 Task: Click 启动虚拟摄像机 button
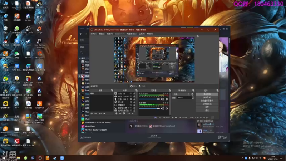coord(207,101)
